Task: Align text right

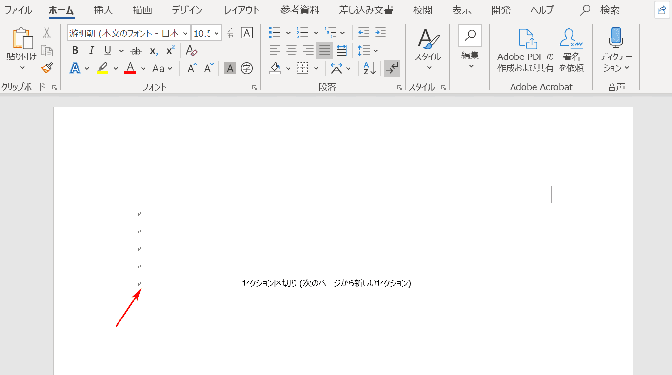Action: pos(308,50)
